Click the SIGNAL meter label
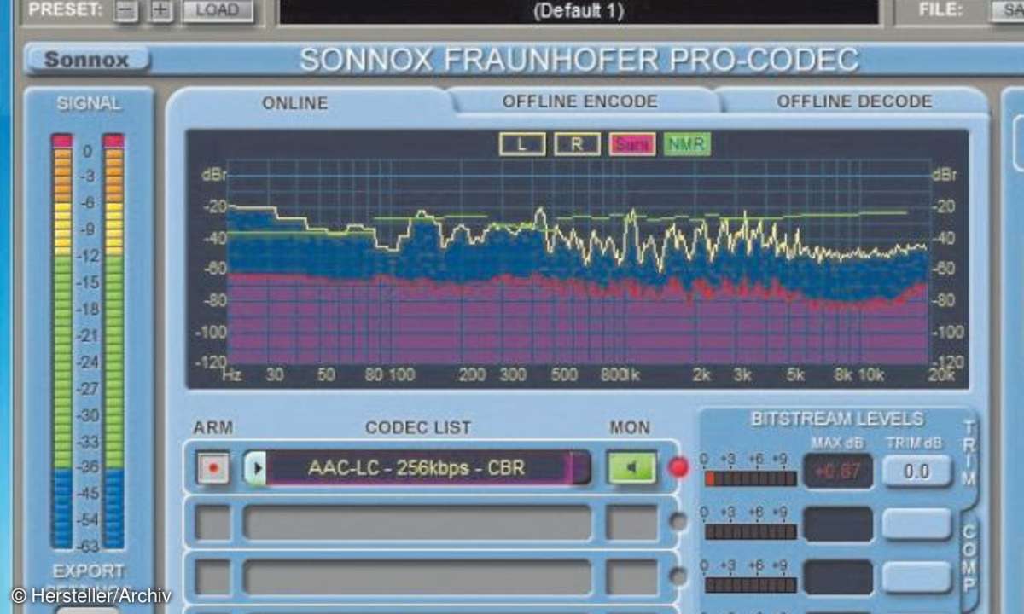 tap(89, 103)
